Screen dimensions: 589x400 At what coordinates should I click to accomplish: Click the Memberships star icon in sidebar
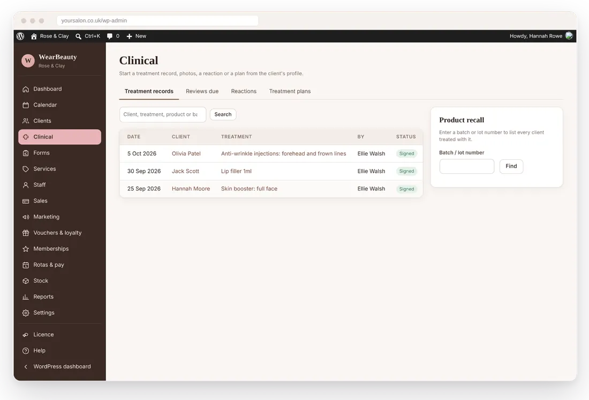[x=26, y=249]
